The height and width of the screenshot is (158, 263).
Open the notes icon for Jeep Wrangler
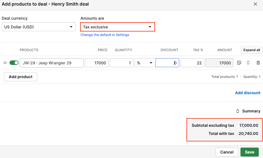(x=239, y=63)
